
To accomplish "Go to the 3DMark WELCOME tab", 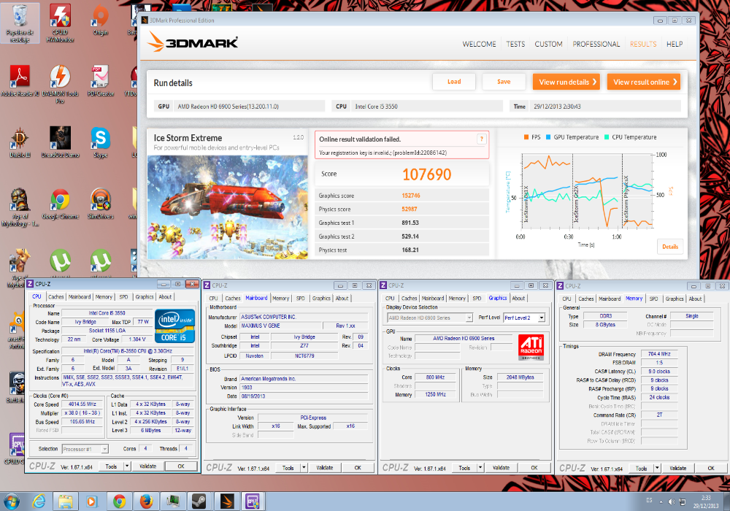I will (479, 45).
